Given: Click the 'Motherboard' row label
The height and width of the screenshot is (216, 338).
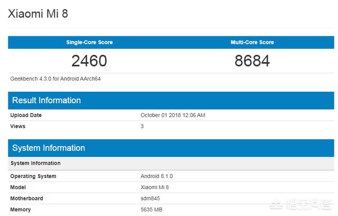Looking at the screenshot, I should (x=26, y=199).
